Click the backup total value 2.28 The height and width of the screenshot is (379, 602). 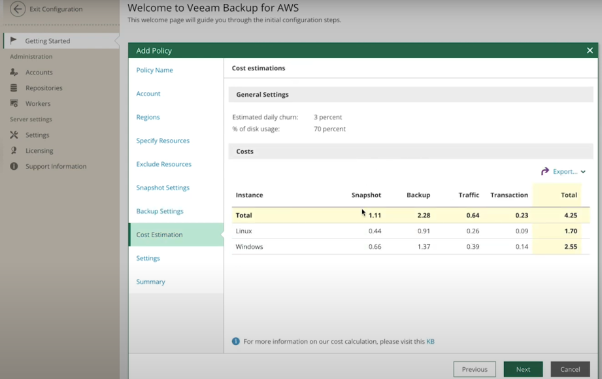pos(424,216)
